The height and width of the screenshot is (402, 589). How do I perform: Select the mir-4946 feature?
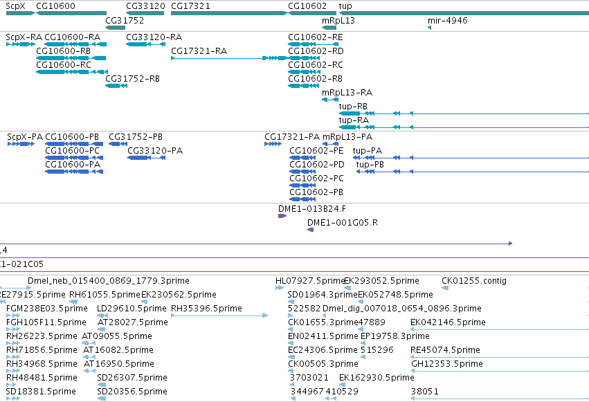[x=429, y=28]
